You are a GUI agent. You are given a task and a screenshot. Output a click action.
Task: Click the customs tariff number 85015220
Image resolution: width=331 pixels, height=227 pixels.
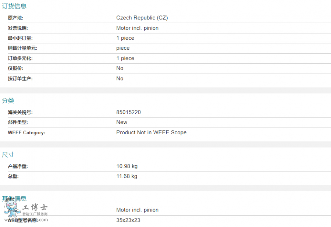click(129, 112)
